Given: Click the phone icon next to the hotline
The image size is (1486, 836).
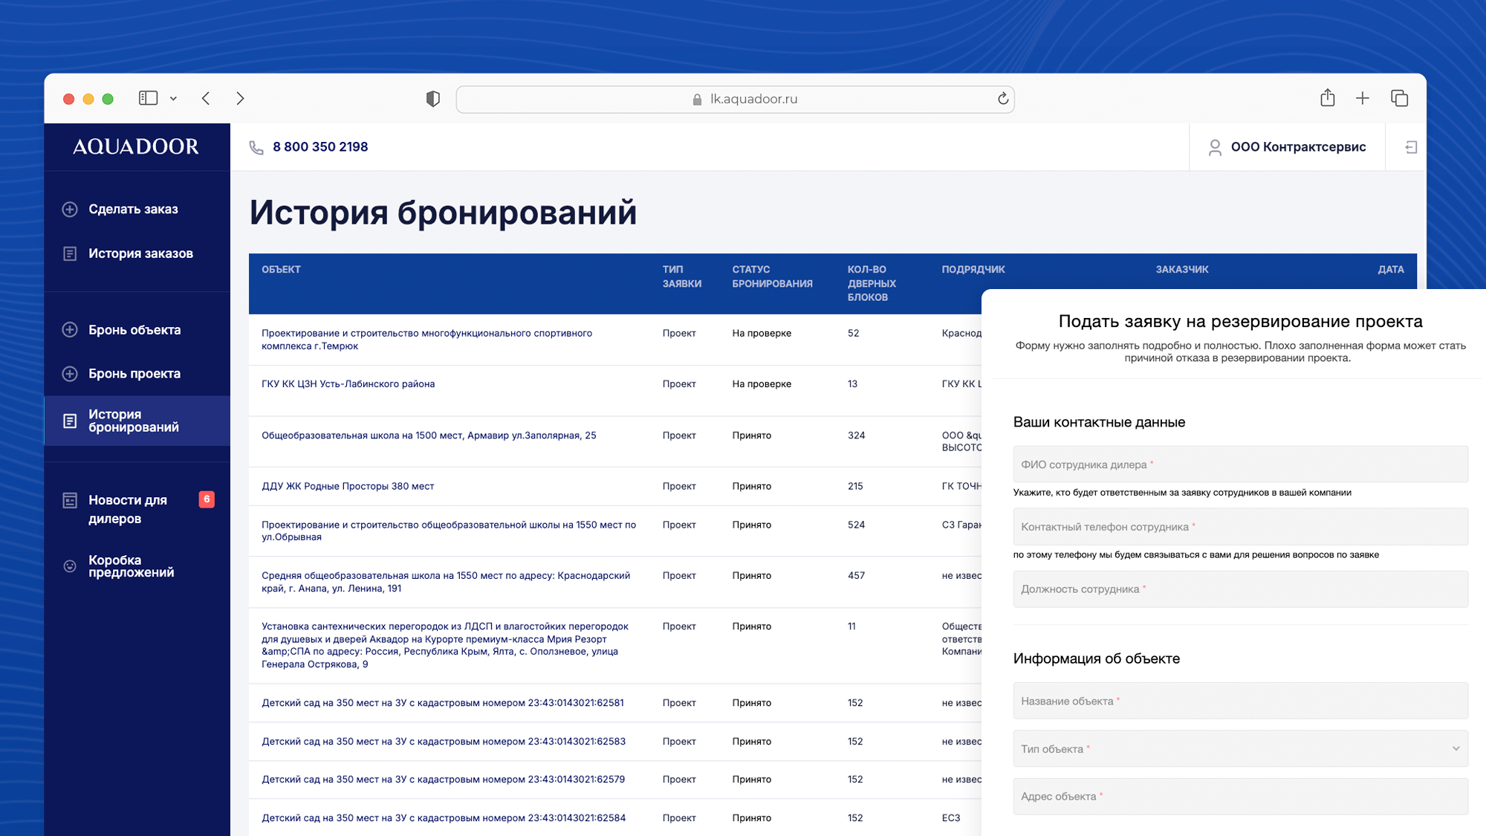Looking at the screenshot, I should 256,146.
